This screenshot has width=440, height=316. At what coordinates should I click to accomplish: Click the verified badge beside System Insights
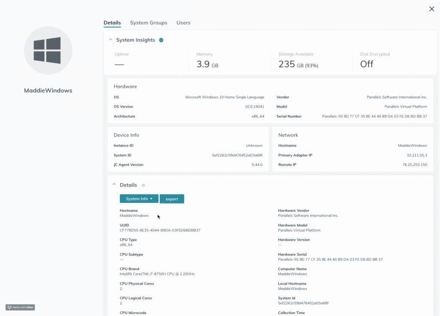tap(161, 40)
